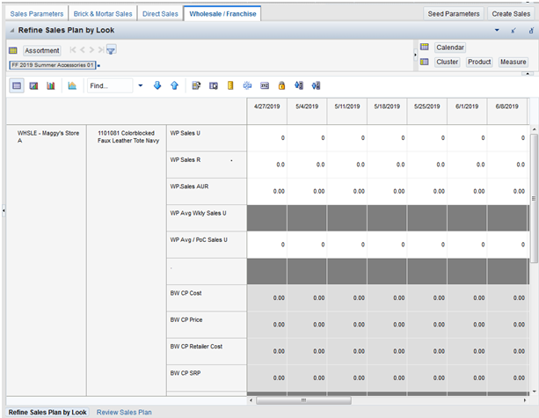Click WP Sales R cell under 5/4/2019
Image resolution: width=539 pixels, height=418 pixels.
[307, 165]
